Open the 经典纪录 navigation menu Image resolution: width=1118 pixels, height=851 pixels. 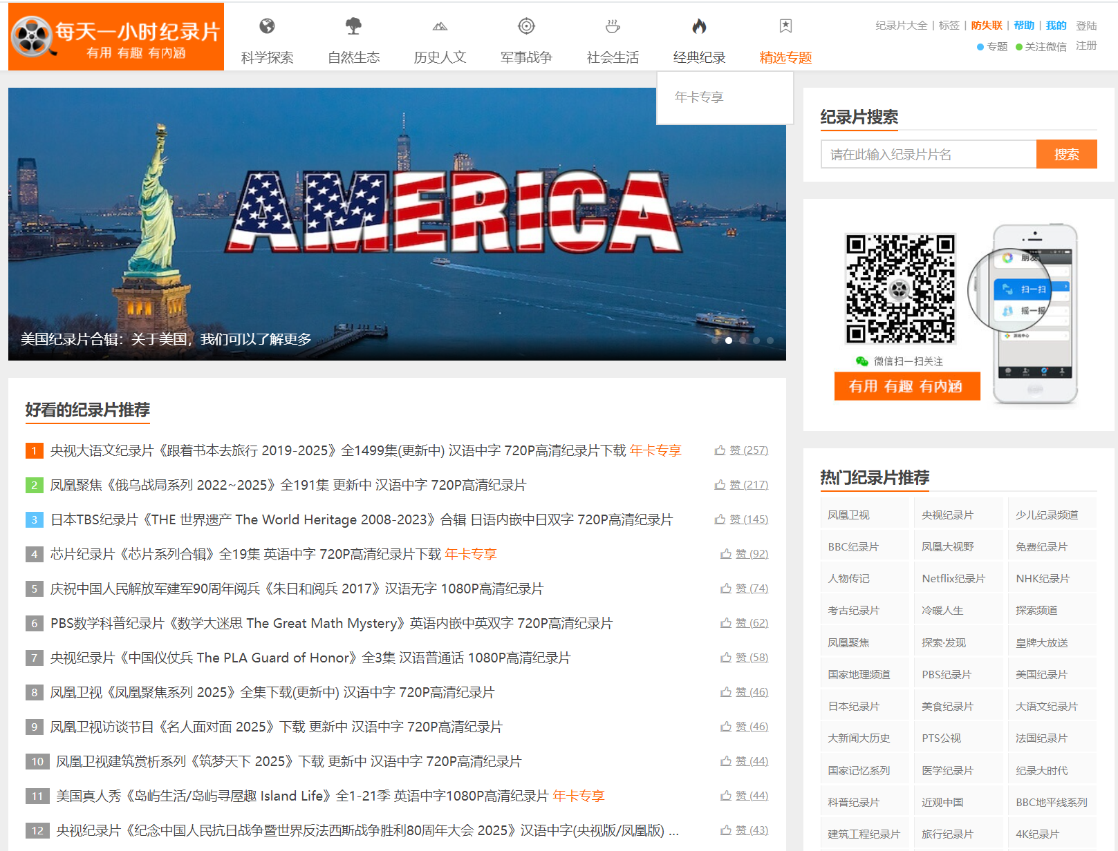coord(699,57)
